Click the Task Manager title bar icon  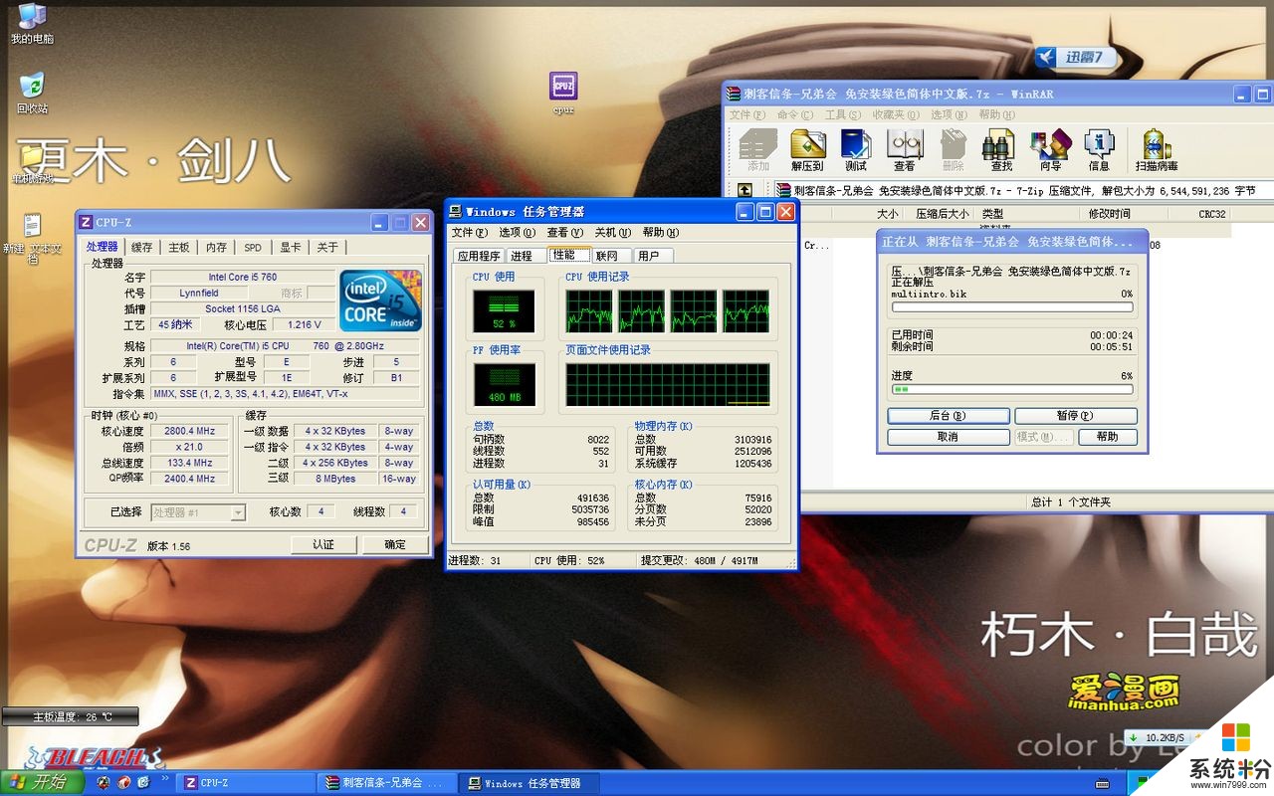pos(456,212)
